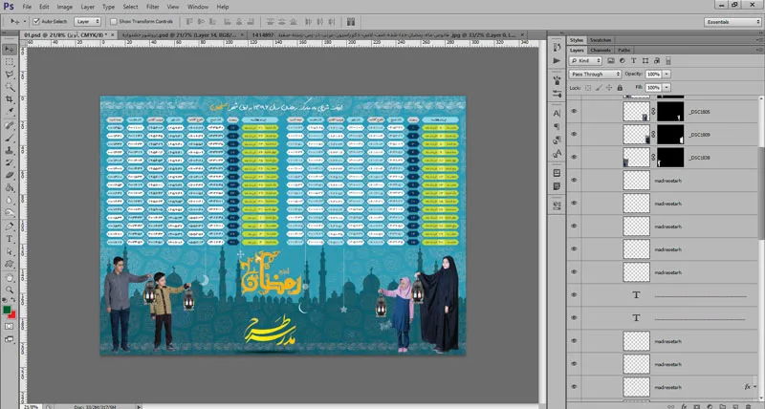765x409 pixels.
Task: Select the Paint Bucket tool
Action: click(x=10, y=188)
